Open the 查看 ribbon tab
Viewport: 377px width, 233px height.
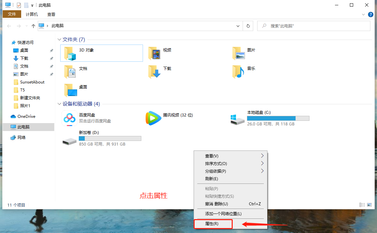click(x=51, y=15)
